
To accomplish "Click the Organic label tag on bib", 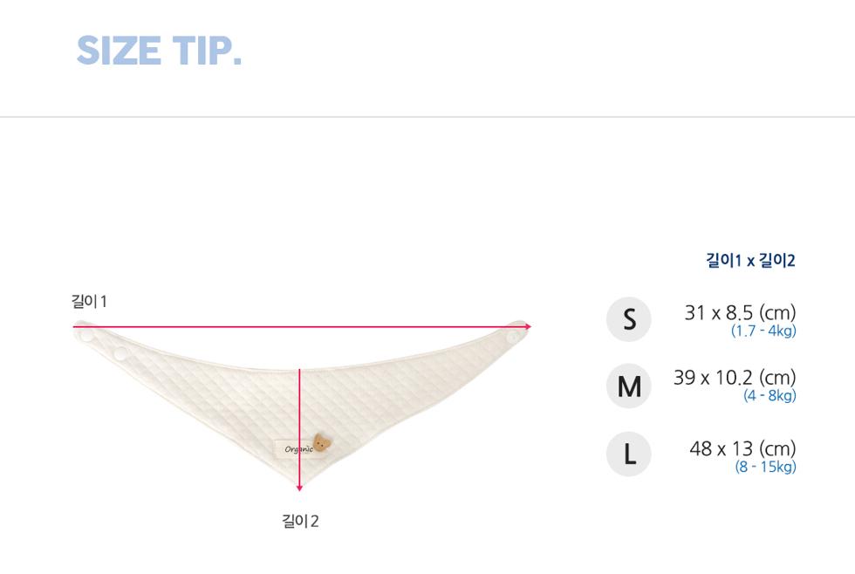I will pyautogui.click(x=295, y=449).
